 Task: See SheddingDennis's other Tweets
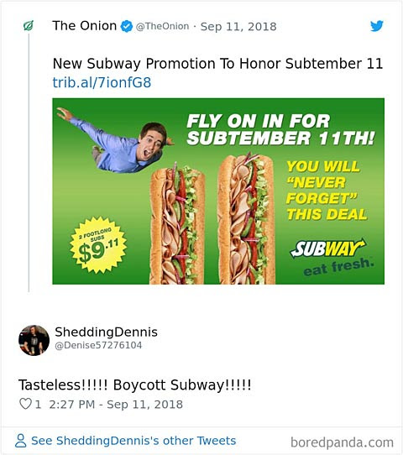[x=133, y=441]
